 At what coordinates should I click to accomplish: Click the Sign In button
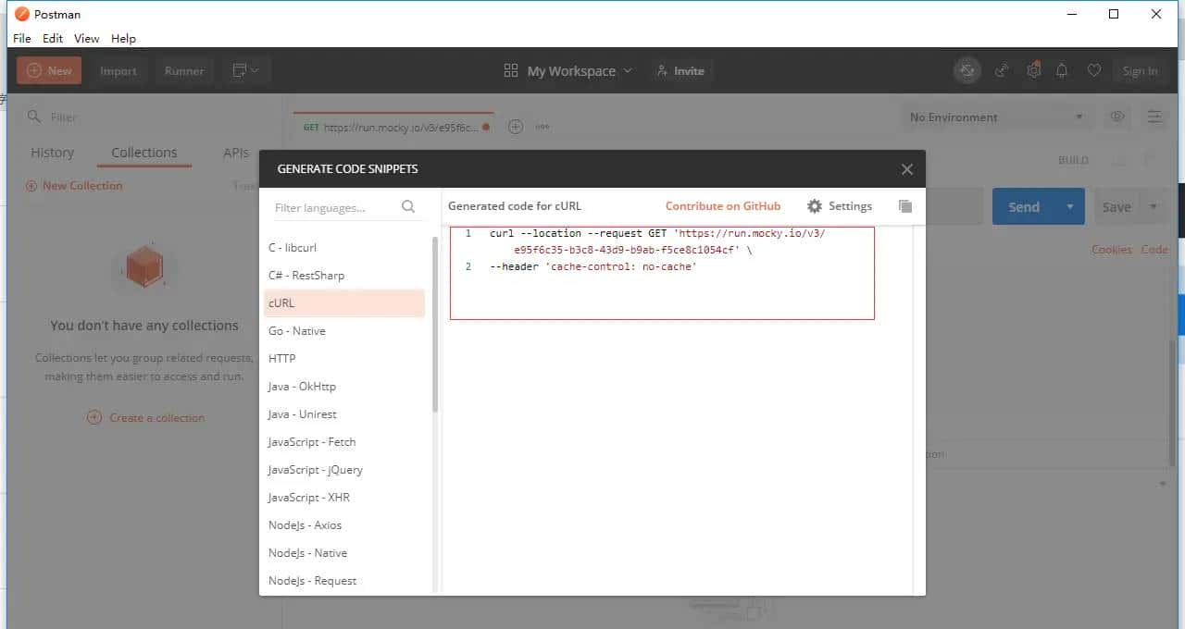point(1140,70)
